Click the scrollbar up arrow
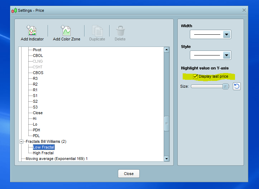The width and height of the screenshot is (259, 189). click(167, 49)
